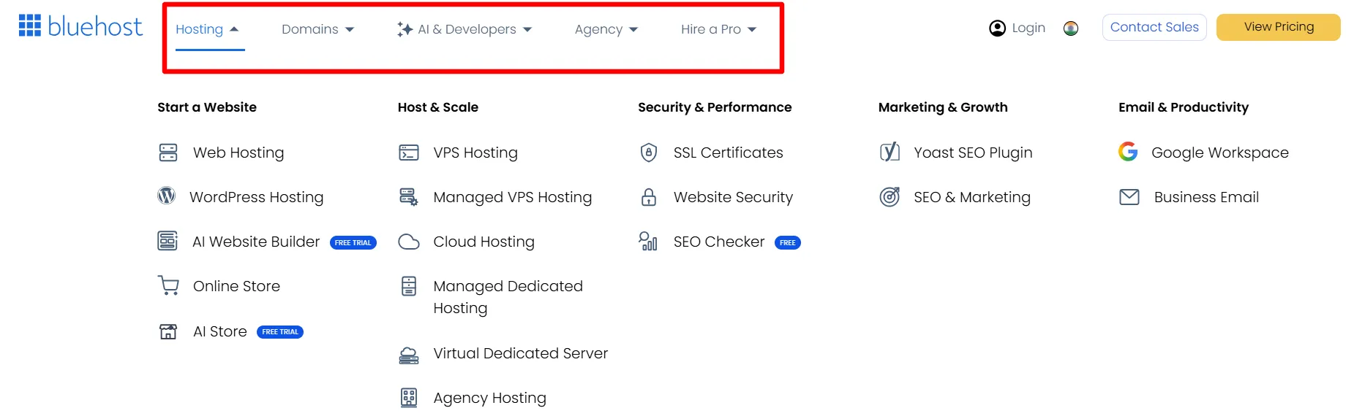Expand the Hire a Pro dropdown arrow
1354x416 pixels.
[x=752, y=30]
